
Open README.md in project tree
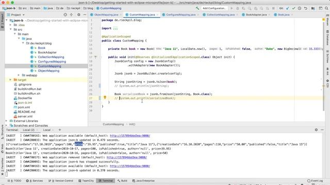click(26, 112)
